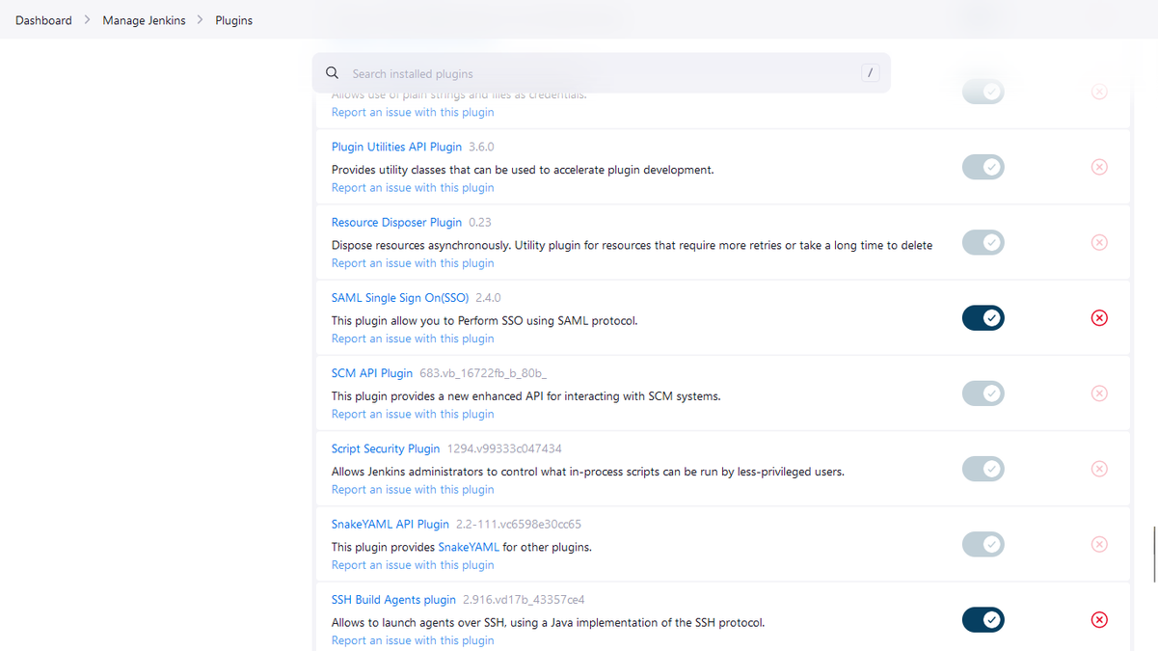The height and width of the screenshot is (651, 1158).
Task: Report an issue for SnakeYAML API Plugin
Action: tap(413, 565)
